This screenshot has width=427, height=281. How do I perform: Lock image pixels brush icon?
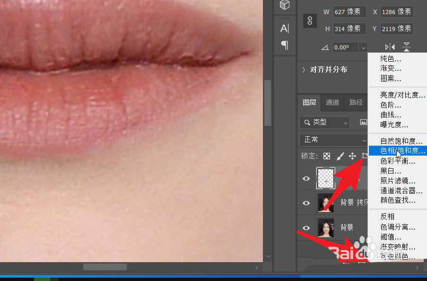pos(340,156)
